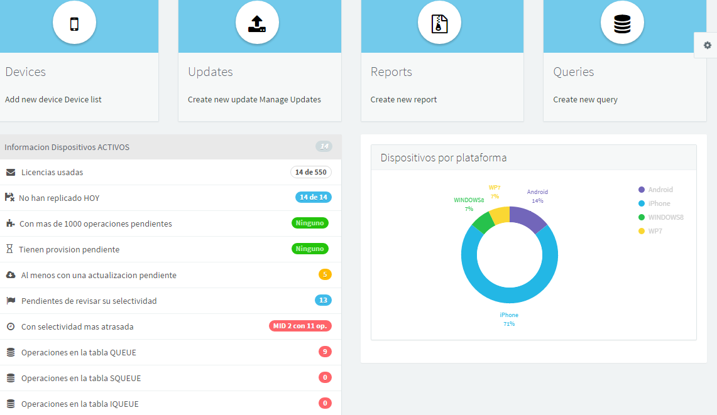
Task: Toggle Android series in chart legend
Action: coord(660,190)
